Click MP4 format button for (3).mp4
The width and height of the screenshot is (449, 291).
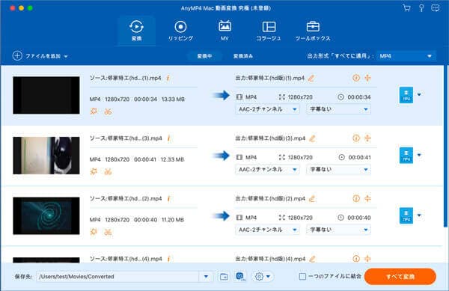(406, 155)
